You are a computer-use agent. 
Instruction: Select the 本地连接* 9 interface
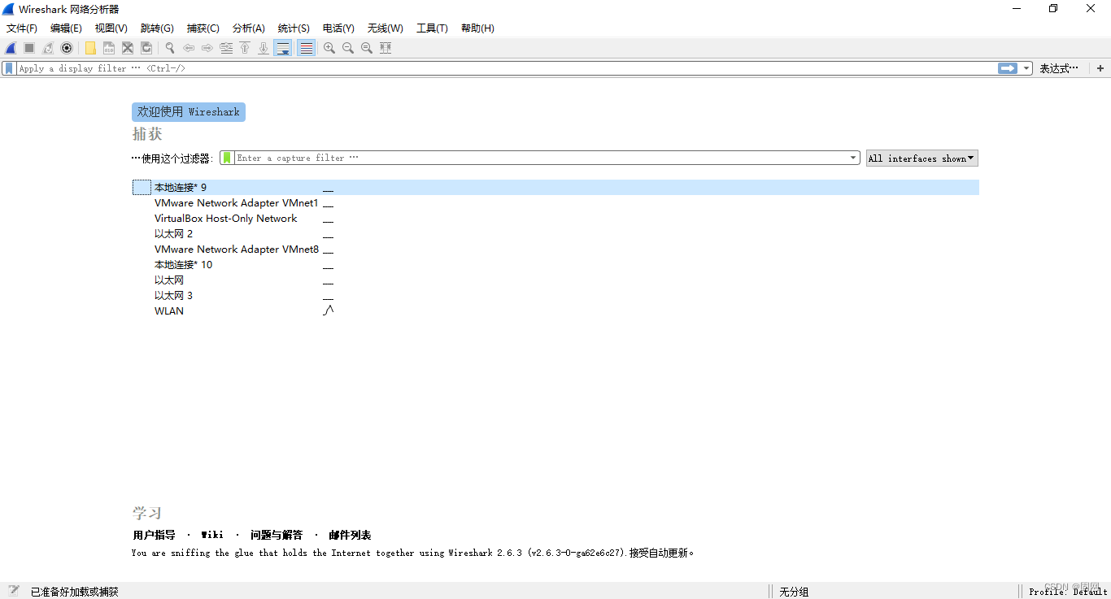[555, 188]
